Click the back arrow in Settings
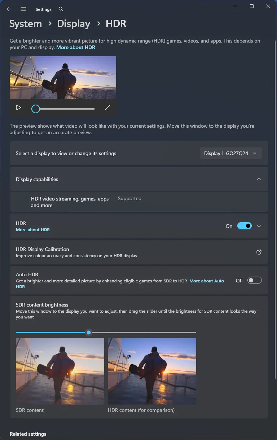The image size is (277, 440). click(x=9, y=9)
